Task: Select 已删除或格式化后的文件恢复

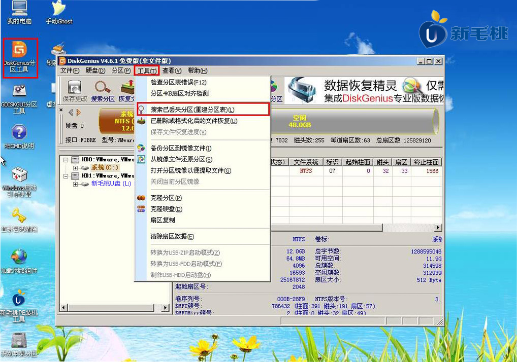Action: [203, 121]
